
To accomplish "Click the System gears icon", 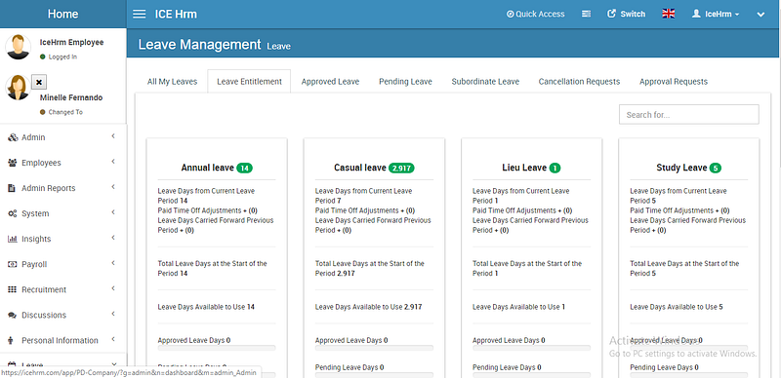I will [13, 214].
